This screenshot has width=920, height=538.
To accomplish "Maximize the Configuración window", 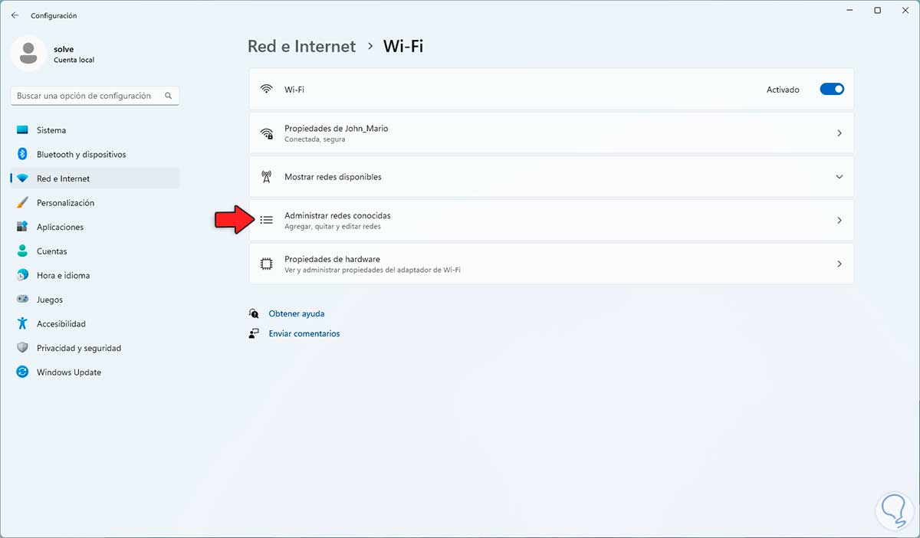I will [x=877, y=11].
